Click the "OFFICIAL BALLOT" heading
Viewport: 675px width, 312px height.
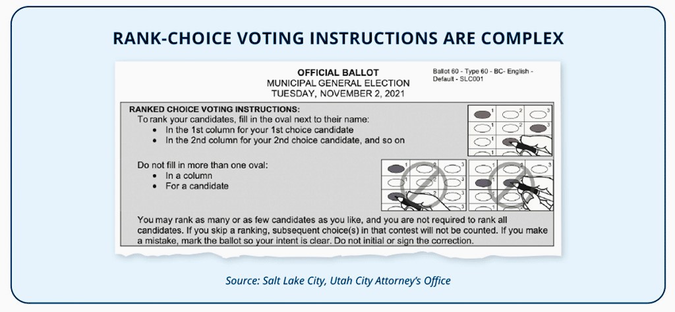coord(338,72)
